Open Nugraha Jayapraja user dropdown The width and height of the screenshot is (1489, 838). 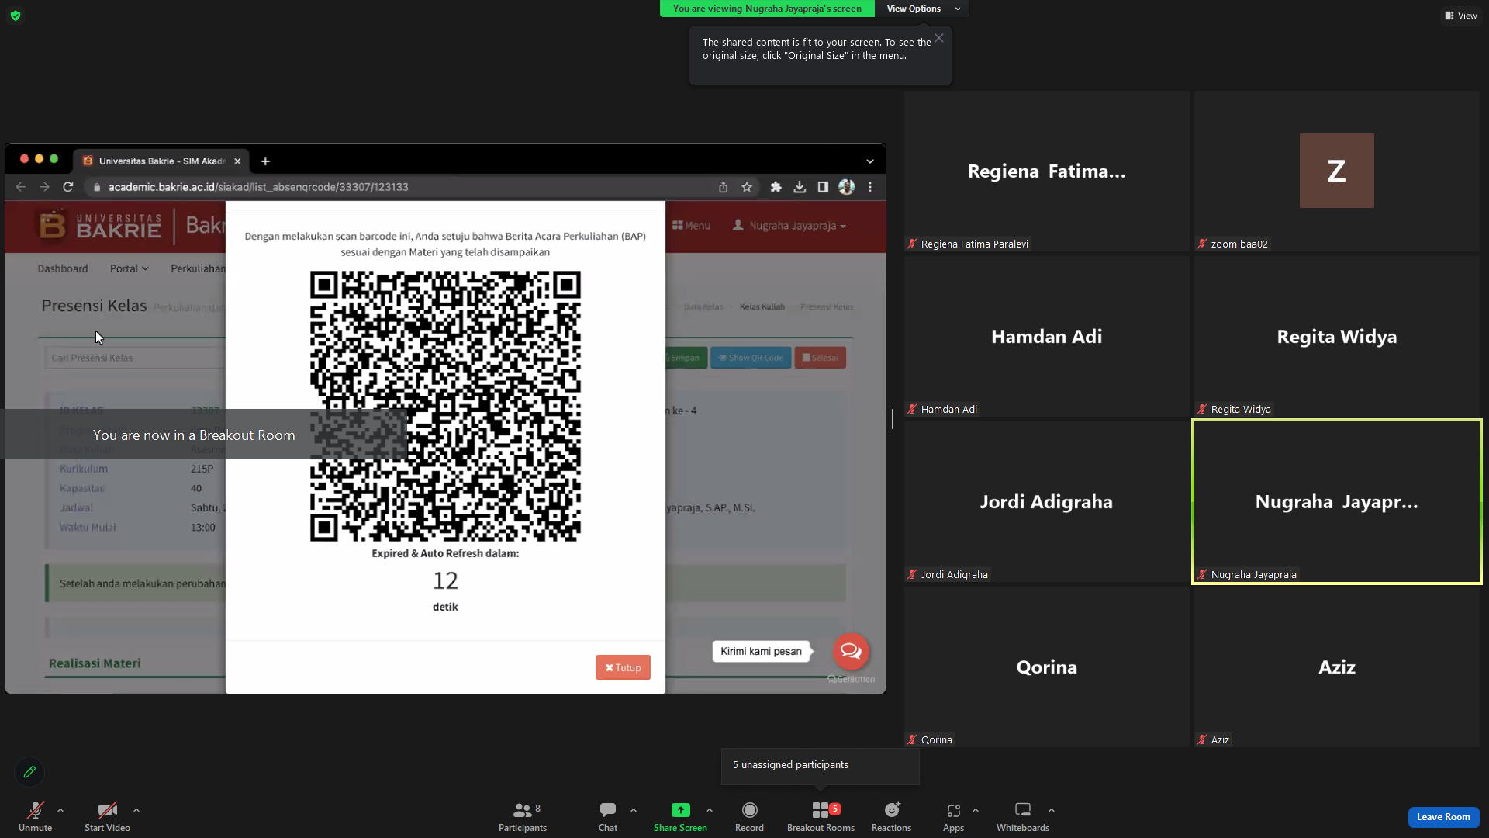point(789,226)
